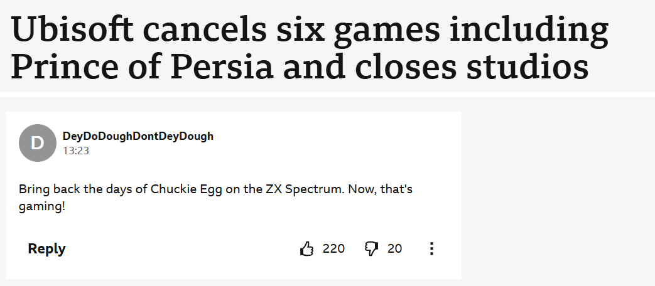Click the word 'gaming!' in the comment
This screenshot has height=286, width=655.
(41, 206)
